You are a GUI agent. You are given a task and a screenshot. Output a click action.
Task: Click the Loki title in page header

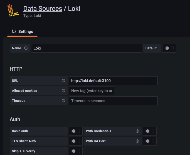[x=74, y=9]
